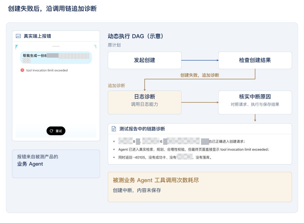
Task: Click the error message beside the red icon
Action: 47,70
